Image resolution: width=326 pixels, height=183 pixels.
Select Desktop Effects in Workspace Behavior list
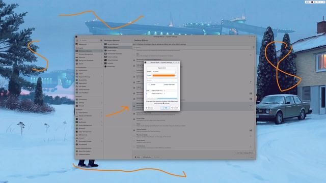coord(118,47)
